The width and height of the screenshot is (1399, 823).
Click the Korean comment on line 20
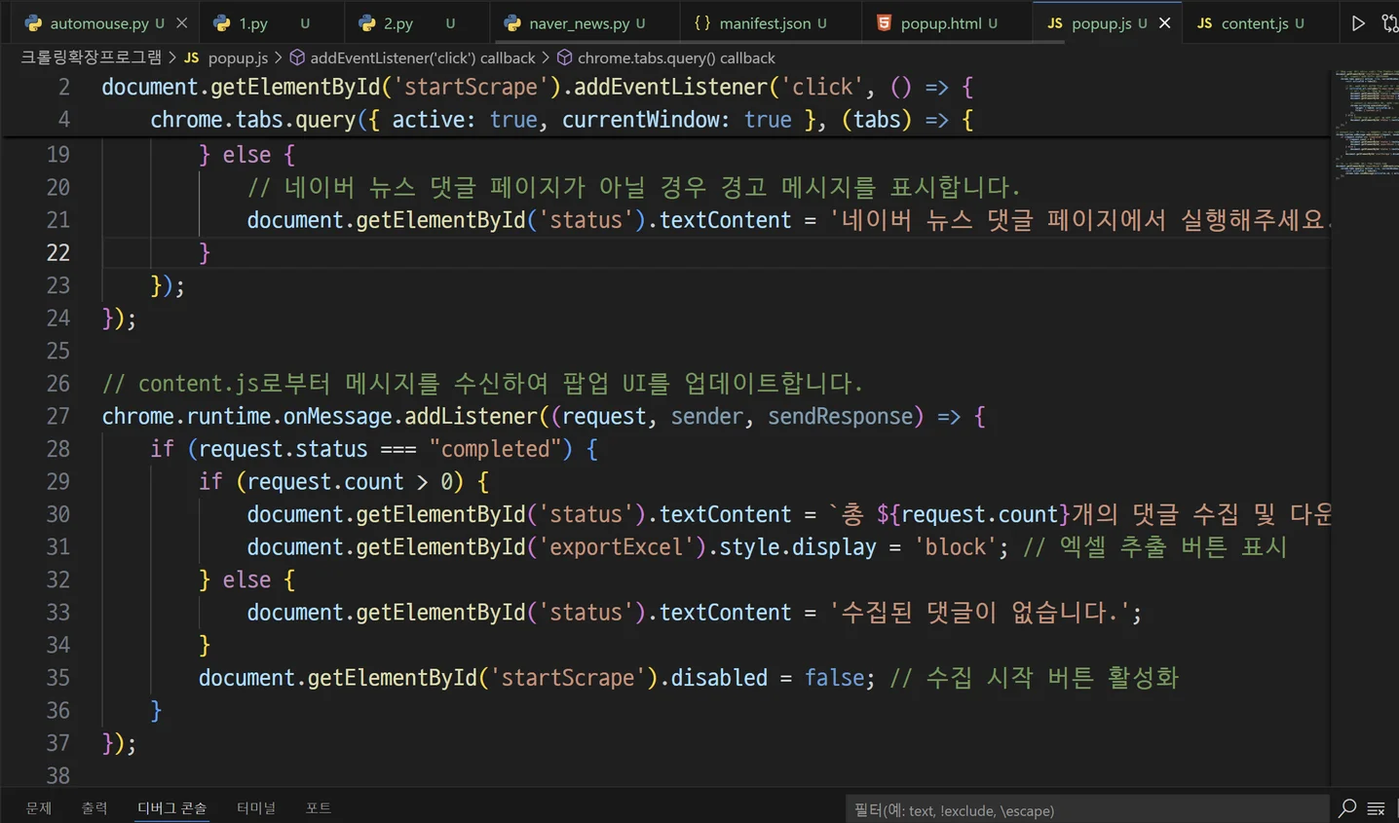click(x=634, y=187)
